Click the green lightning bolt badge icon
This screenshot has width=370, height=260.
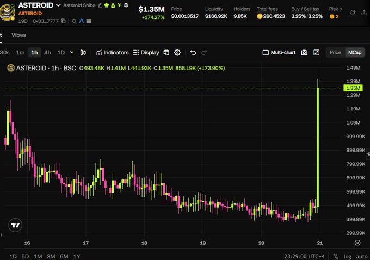(119, 5)
